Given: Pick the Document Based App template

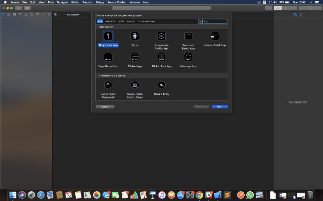Looking at the screenshot, I should pos(188,41).
